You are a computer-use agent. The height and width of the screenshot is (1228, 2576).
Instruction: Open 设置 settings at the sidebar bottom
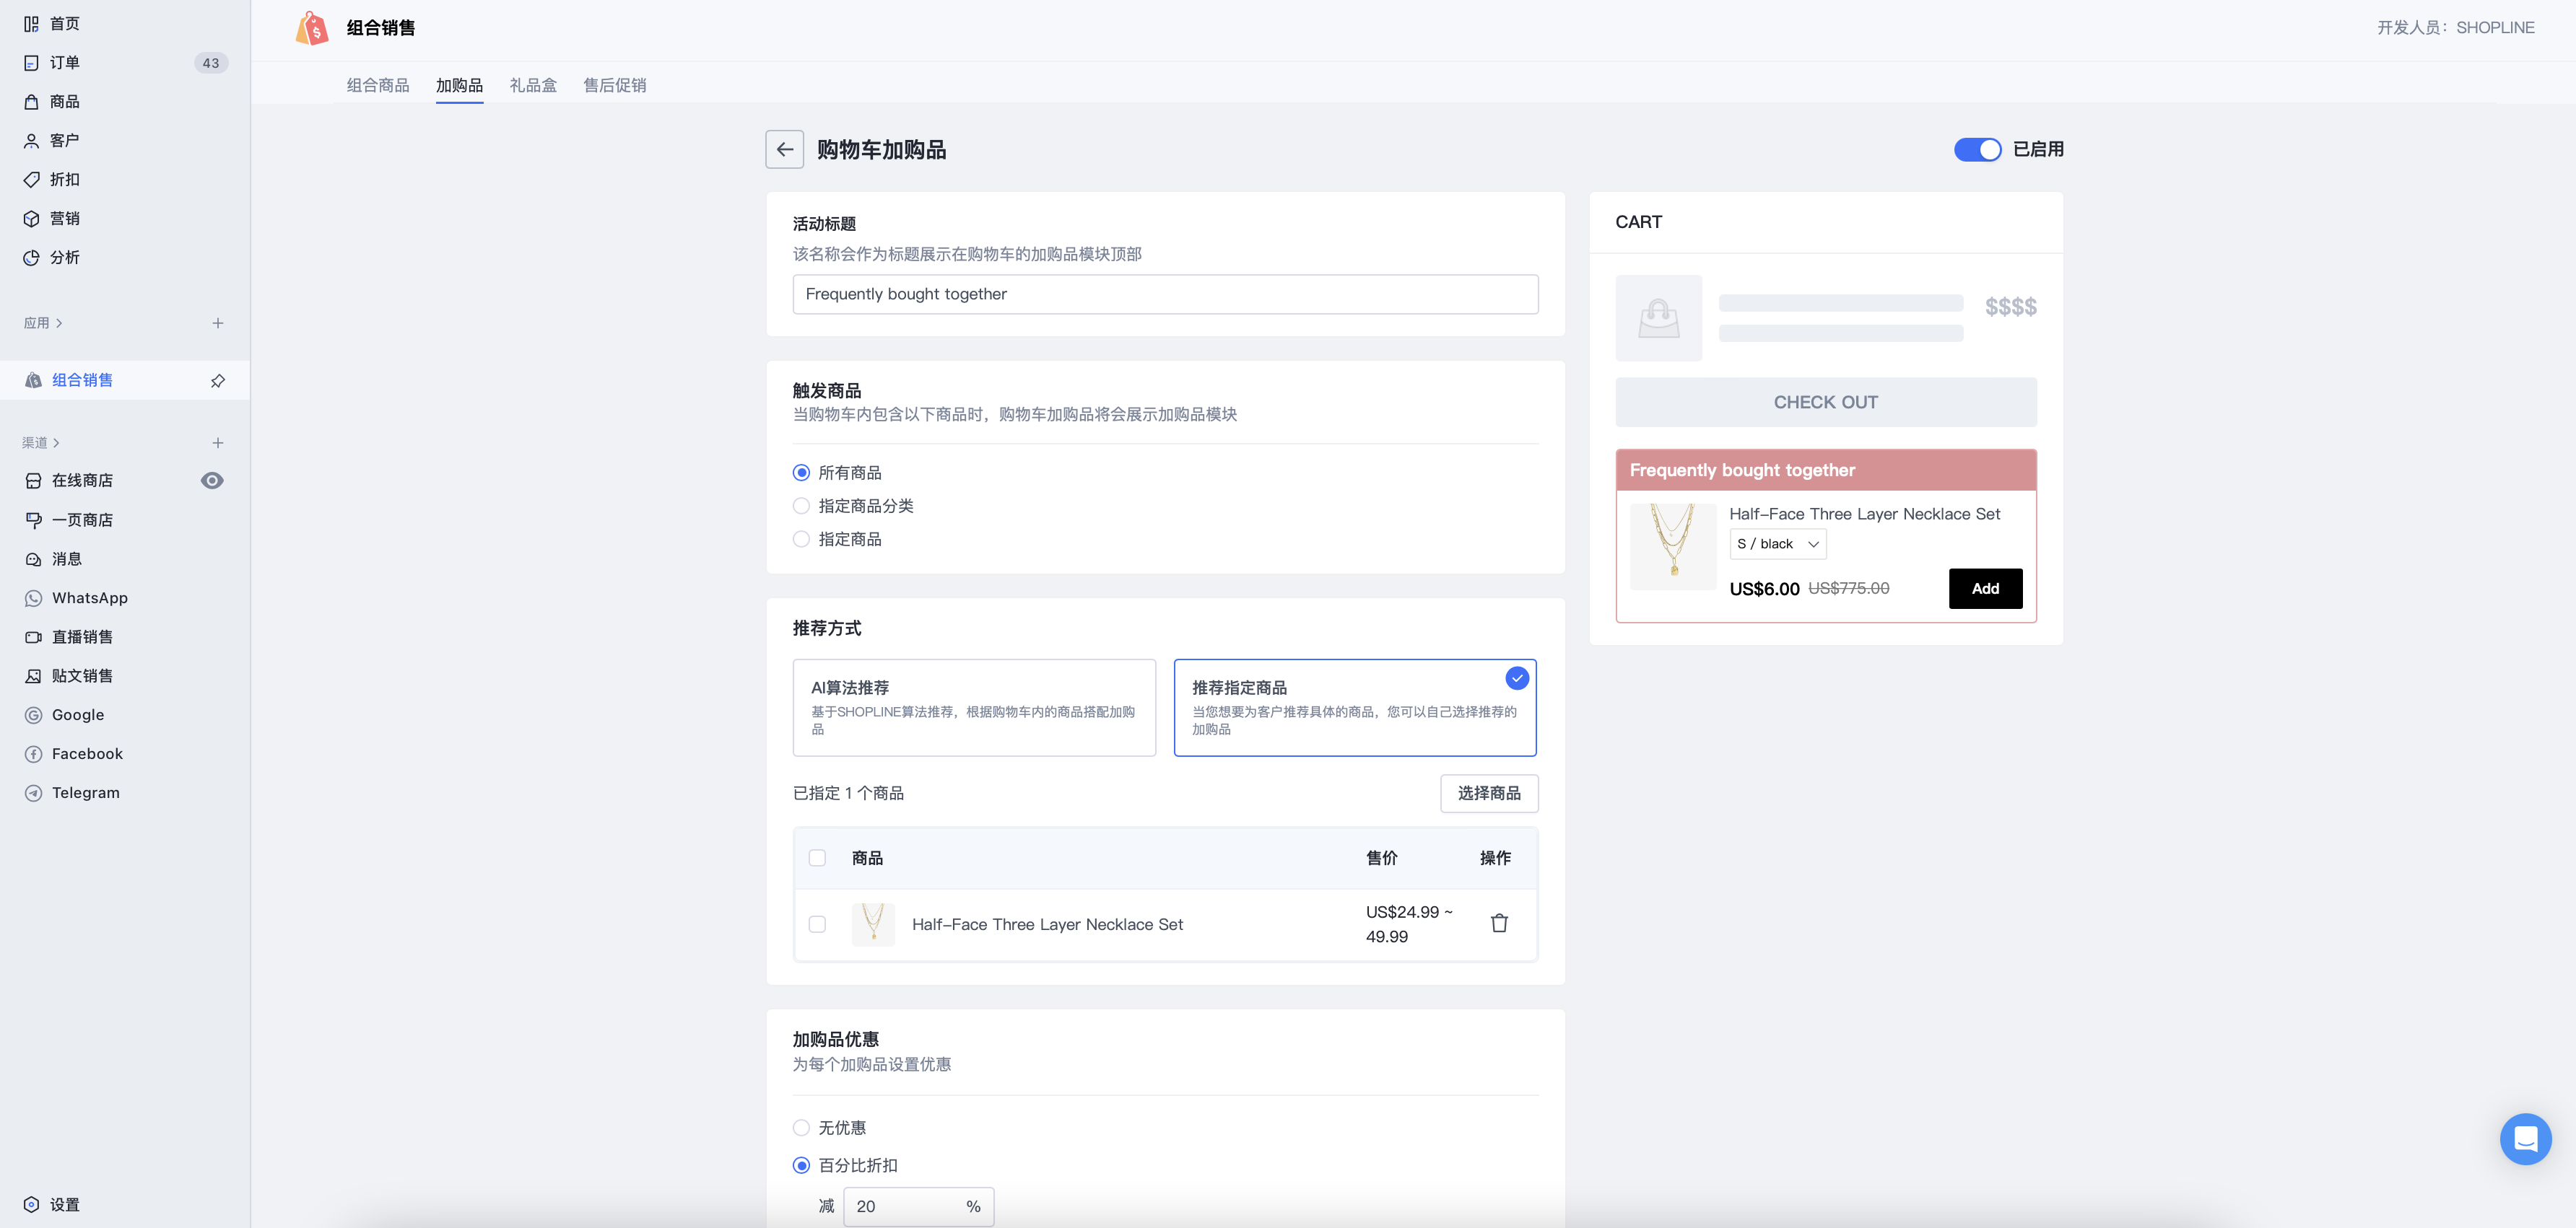click(x=64, y=1204)
